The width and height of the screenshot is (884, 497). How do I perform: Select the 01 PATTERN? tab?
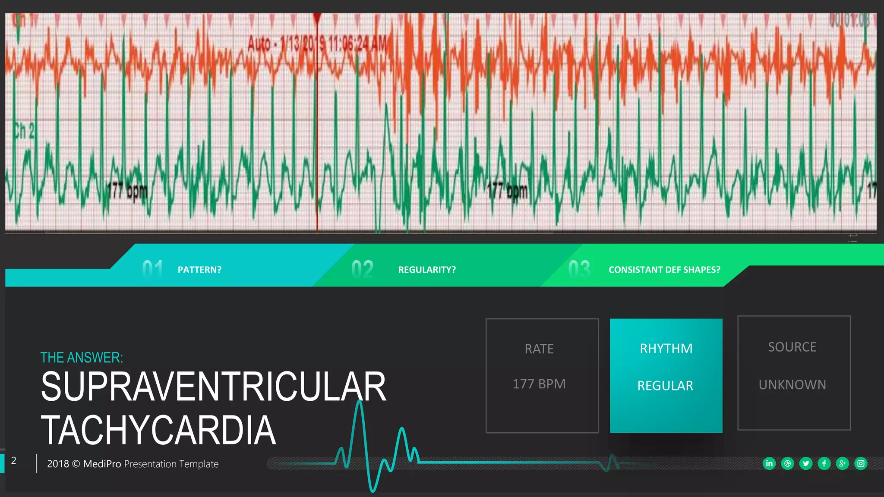click(199, 270)
